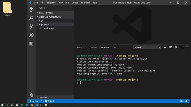Collapse the Untitled (Workspace) section

[x=55, y=17]
